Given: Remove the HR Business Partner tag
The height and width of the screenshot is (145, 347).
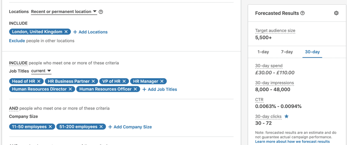Looking at the screenshot, I should tap(93, 81).
